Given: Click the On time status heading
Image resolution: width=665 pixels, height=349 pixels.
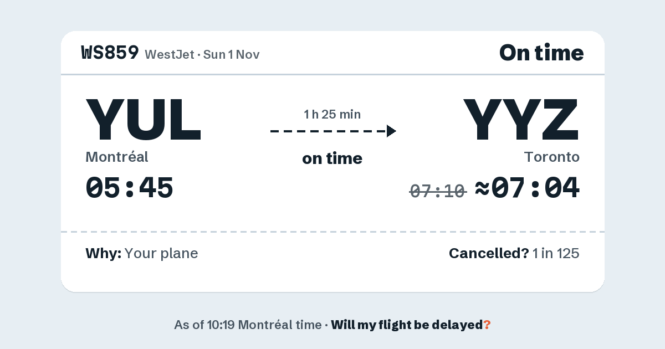Looking at the screenshot, I should coord(541,53).
